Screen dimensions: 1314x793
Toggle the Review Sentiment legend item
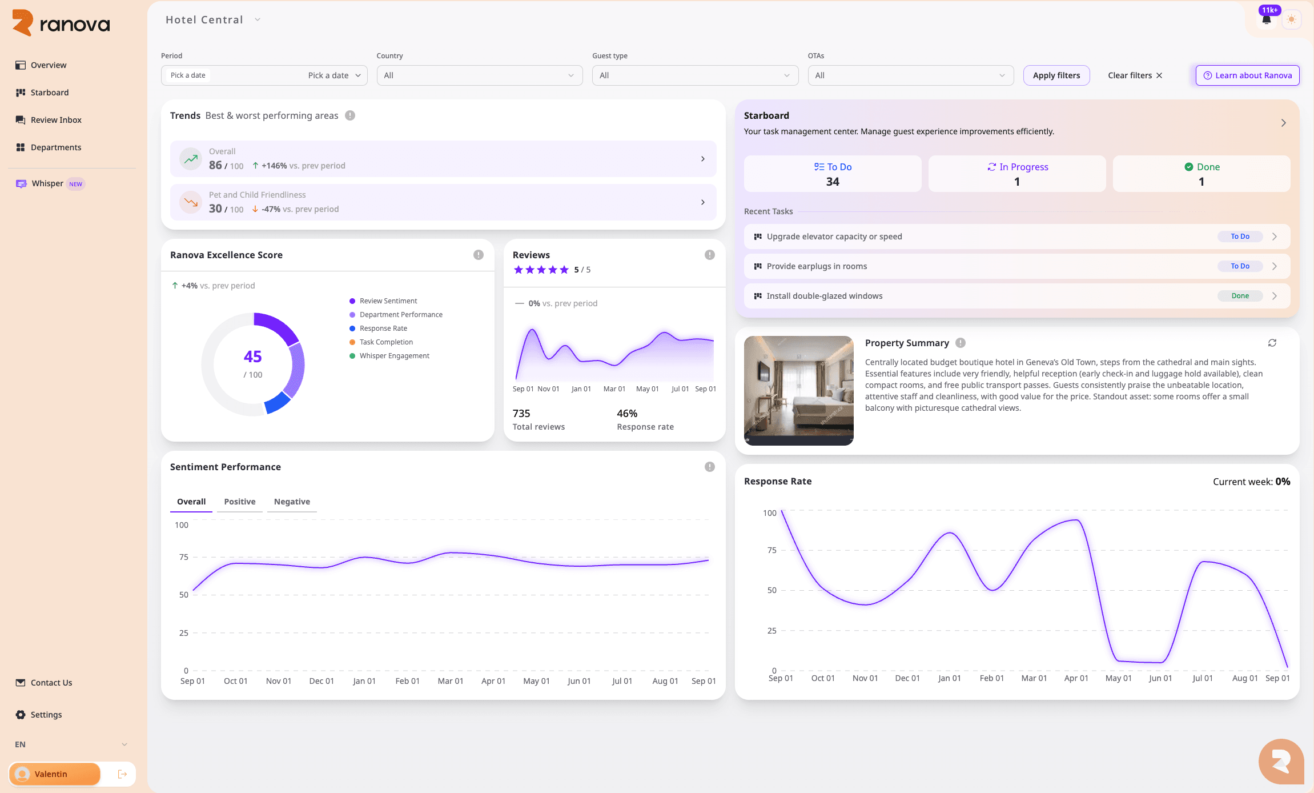click(388, 301)
